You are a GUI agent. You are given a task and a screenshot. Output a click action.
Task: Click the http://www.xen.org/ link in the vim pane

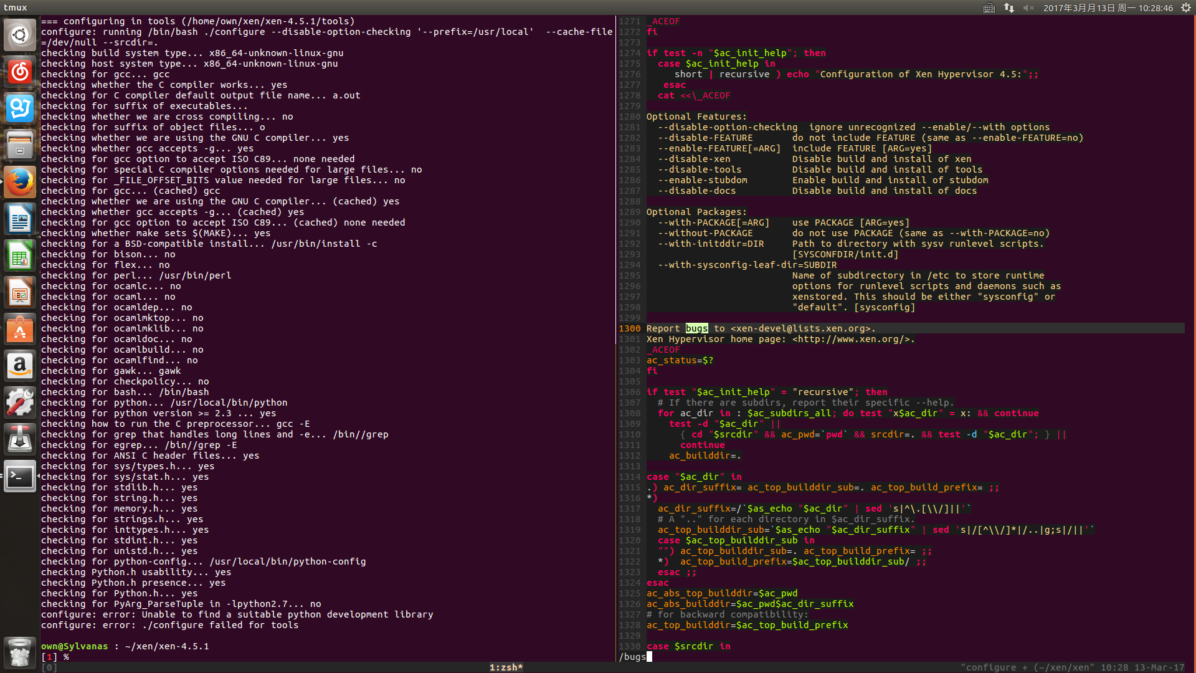[852, 340]
